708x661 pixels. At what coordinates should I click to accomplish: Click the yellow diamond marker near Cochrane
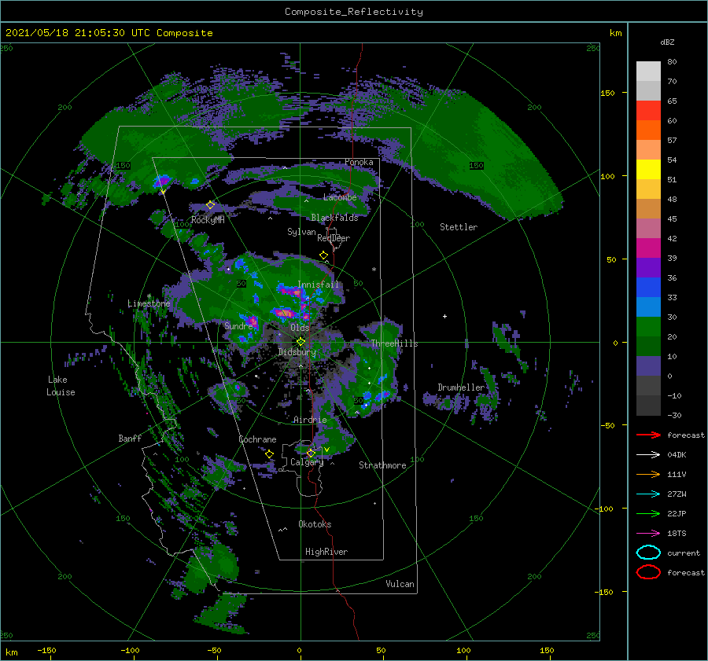(x=270, y=454)
